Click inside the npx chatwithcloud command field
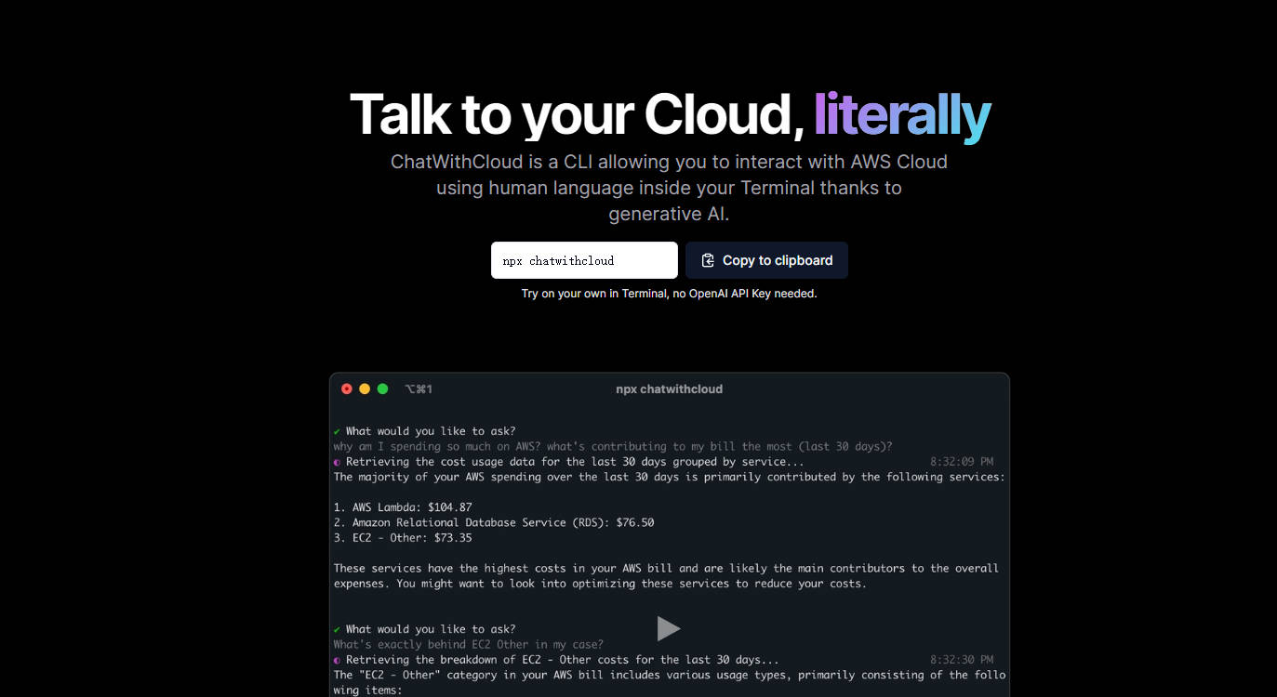 tap(583, 260)
